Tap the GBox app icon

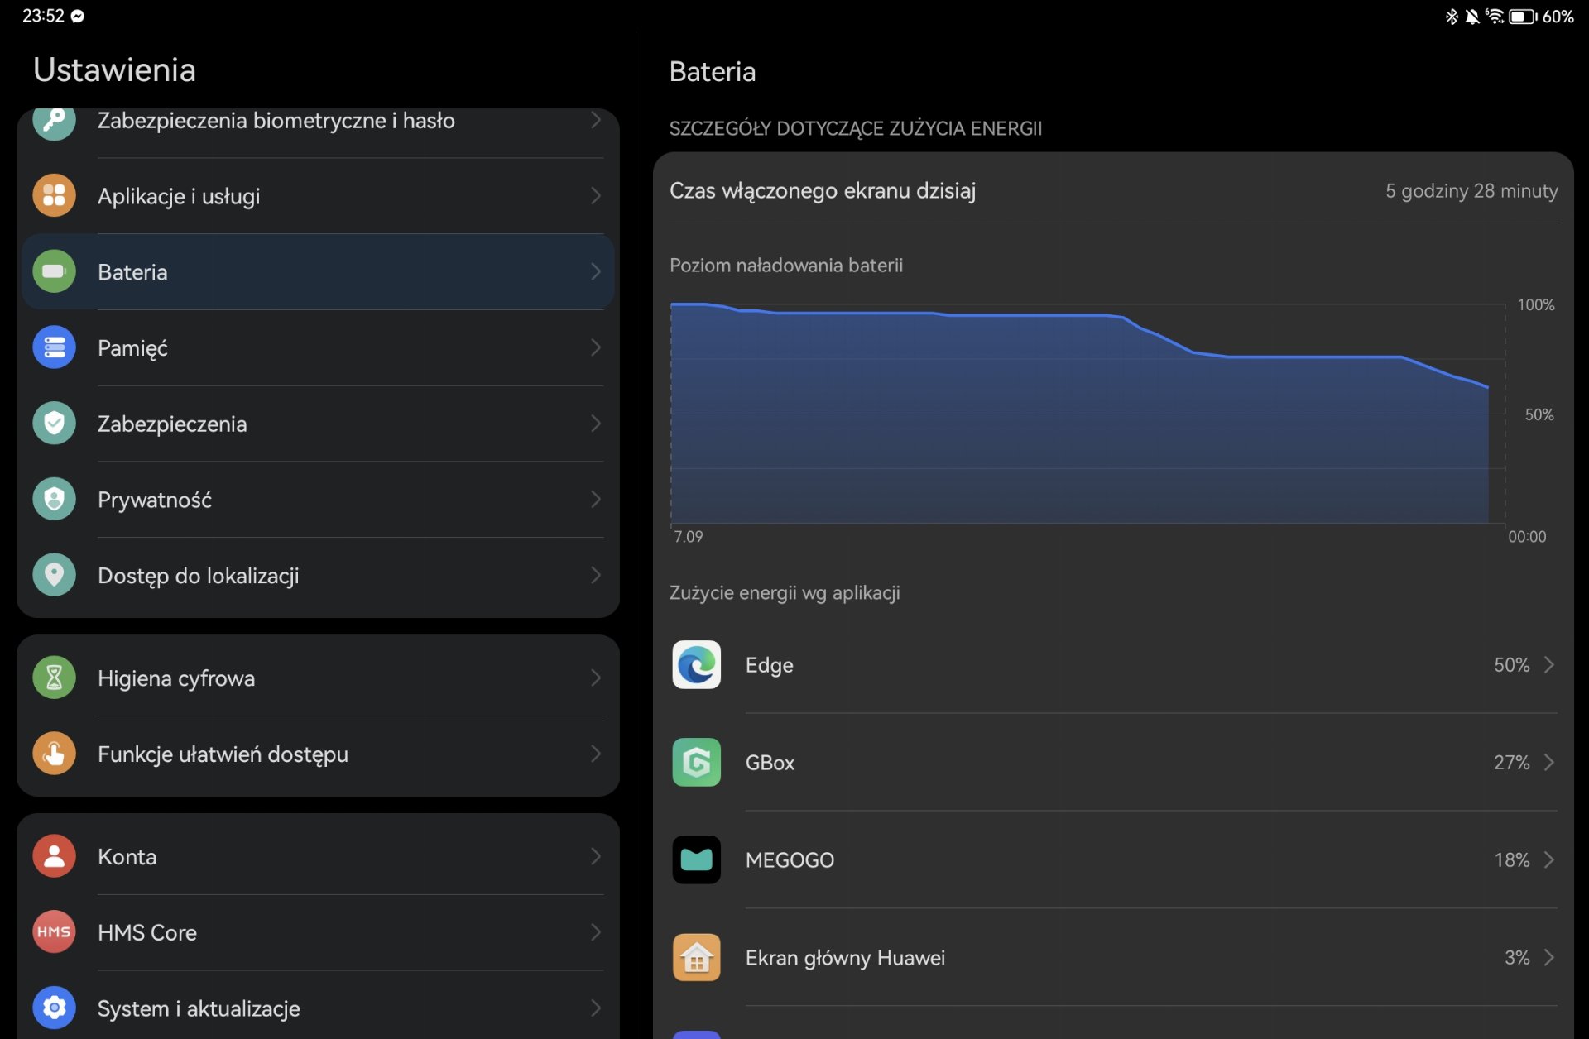coord(696,762)
